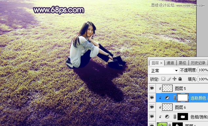Viewport: 208px width, 126px height.
Task: Lock position move icon
Action: click(175, 79)
